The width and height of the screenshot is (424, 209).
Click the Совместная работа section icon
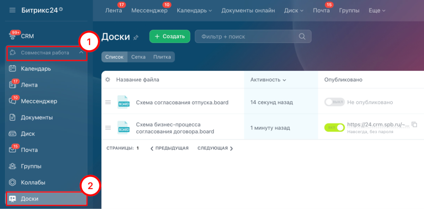(x=12, y=53)
